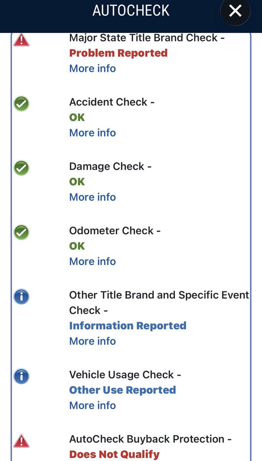Click the green checkmark beside Odometer Check
262x461 pixels.
click(21, 232)
